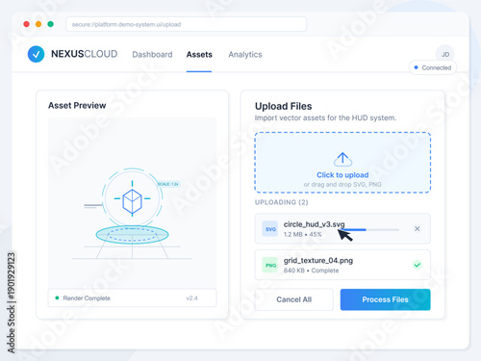Click the green Render Complete status dot
The height and width of the screenshot is (361, 481).
pyautogui.click(x=57, y=298)
